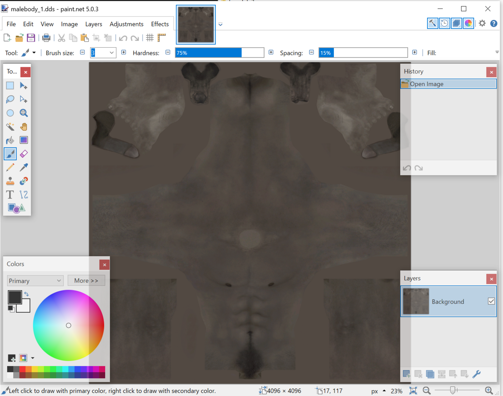The width and height of the screenshot is (503, 396).
Task: Click the Save floppy disk icon
Action: click(31, 37)
